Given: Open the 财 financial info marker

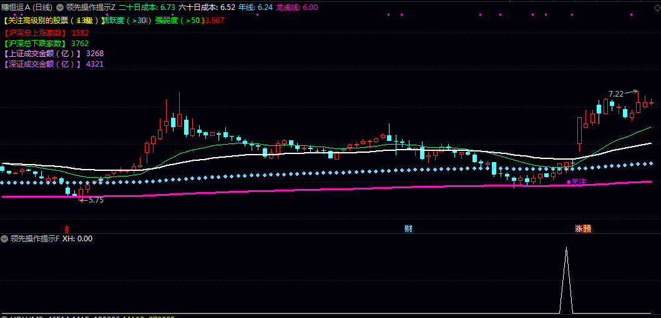Looking at the screenshot, I should tap(408, 229).
